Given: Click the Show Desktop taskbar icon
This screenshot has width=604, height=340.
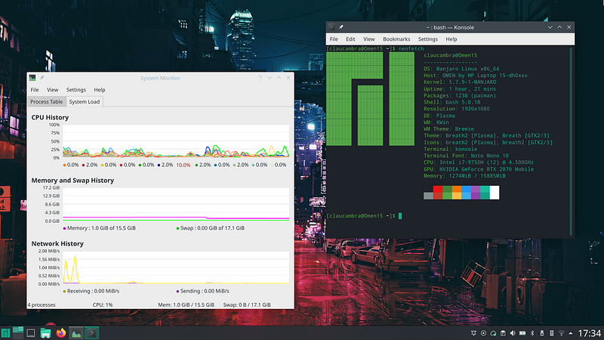Looking at the screenshot, I should pyautogui.click(x=31, y=333).
